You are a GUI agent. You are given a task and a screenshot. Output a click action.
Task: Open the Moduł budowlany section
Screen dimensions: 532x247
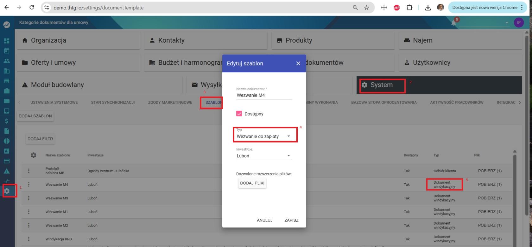point(99,85)
